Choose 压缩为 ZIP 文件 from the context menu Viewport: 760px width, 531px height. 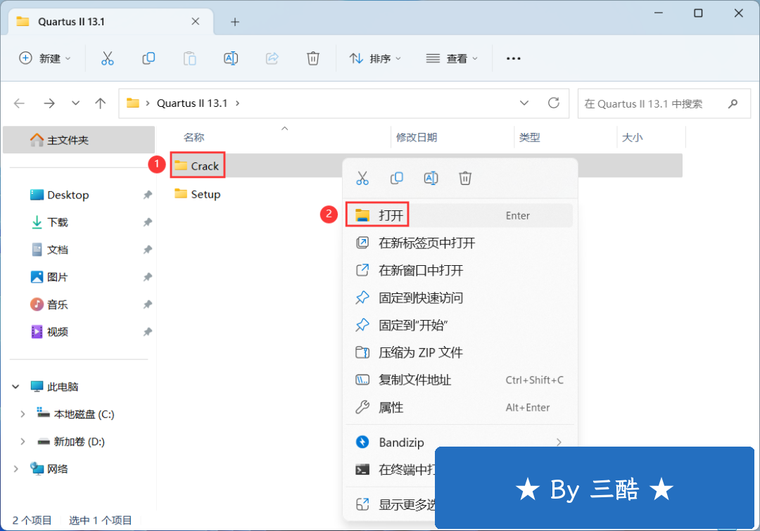pyautogui.click(x=420, y=352)
